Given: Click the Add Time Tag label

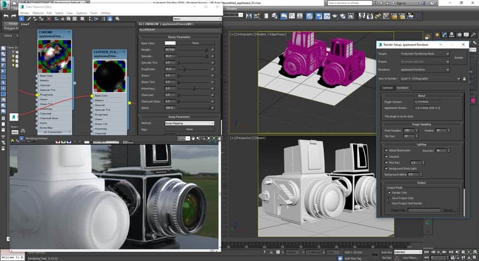Looking at the screenshot, I should (352, 258).
